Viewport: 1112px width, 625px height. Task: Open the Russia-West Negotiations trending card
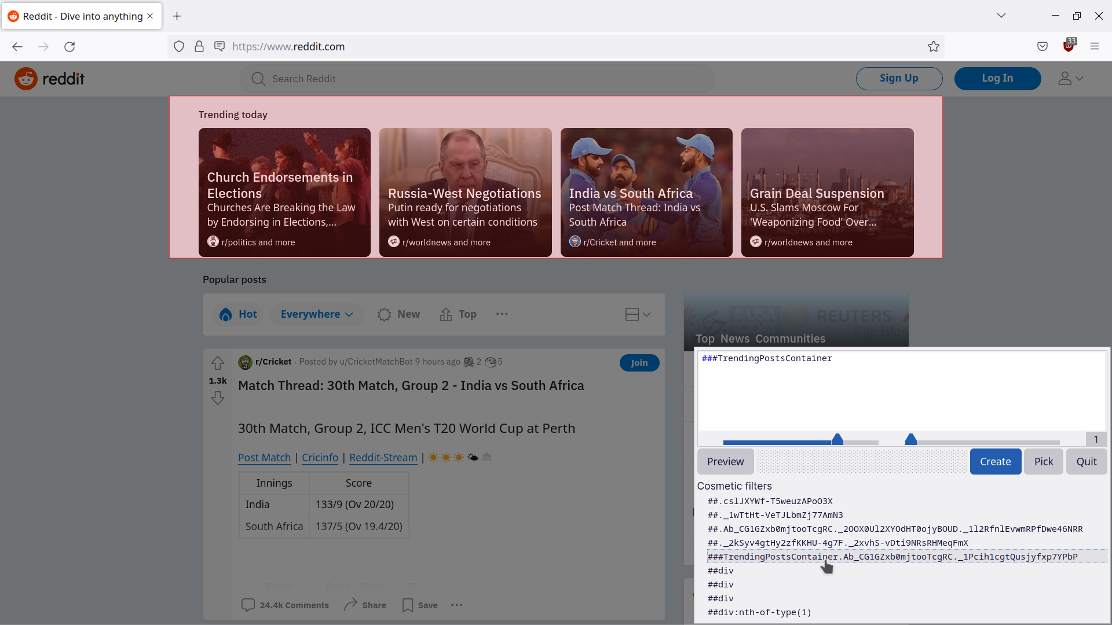[465, 192]
